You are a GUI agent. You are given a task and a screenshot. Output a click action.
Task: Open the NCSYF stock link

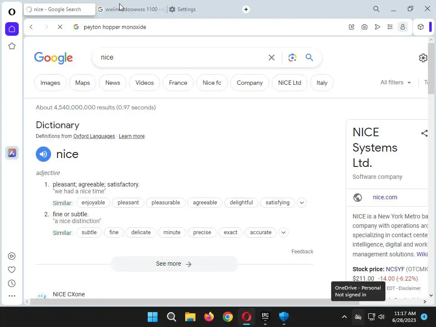click(395, 269)
